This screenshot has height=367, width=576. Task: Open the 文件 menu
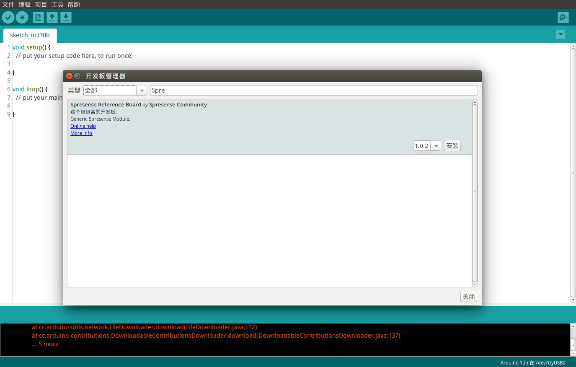click(8, 5)
